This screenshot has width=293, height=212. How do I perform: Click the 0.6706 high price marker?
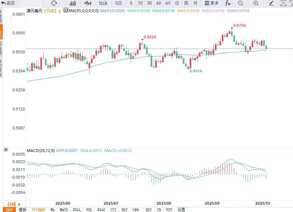(239, 26)
